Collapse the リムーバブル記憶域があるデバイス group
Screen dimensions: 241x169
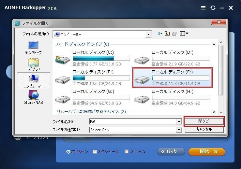tap(214, 112)
